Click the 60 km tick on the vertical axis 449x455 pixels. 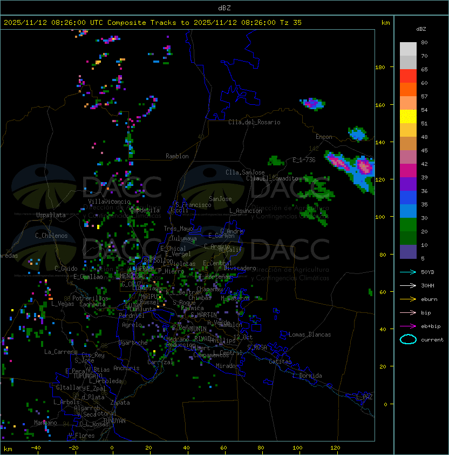[383, 292]
